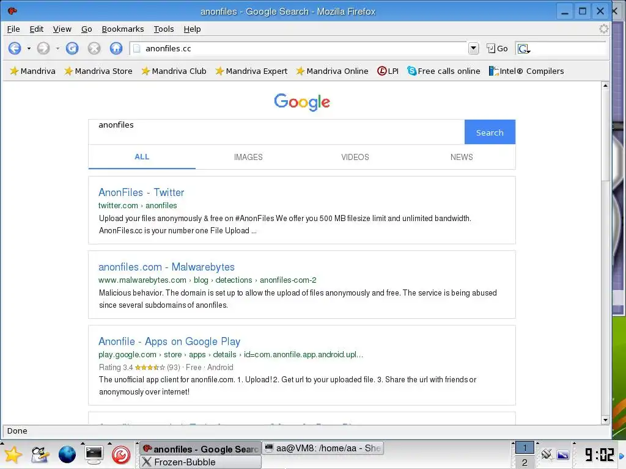Click the page icon in the address bar
Screen dimensions: 626x469
(x=136, y=48)
